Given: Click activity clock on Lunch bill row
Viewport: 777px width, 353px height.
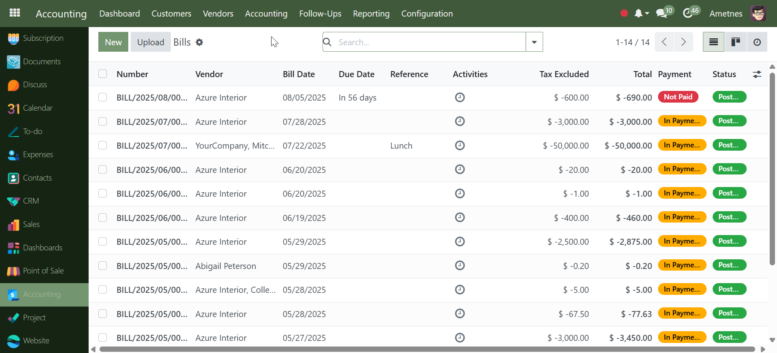Looking at the screenshot, I should click(x=460, y=145).
